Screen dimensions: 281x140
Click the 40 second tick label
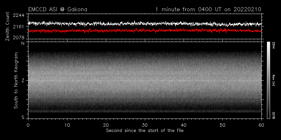(x=184, y=125)
